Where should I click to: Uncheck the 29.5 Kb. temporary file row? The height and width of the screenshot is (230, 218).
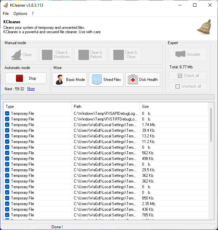pyautogui.click(x=7, y=170)
